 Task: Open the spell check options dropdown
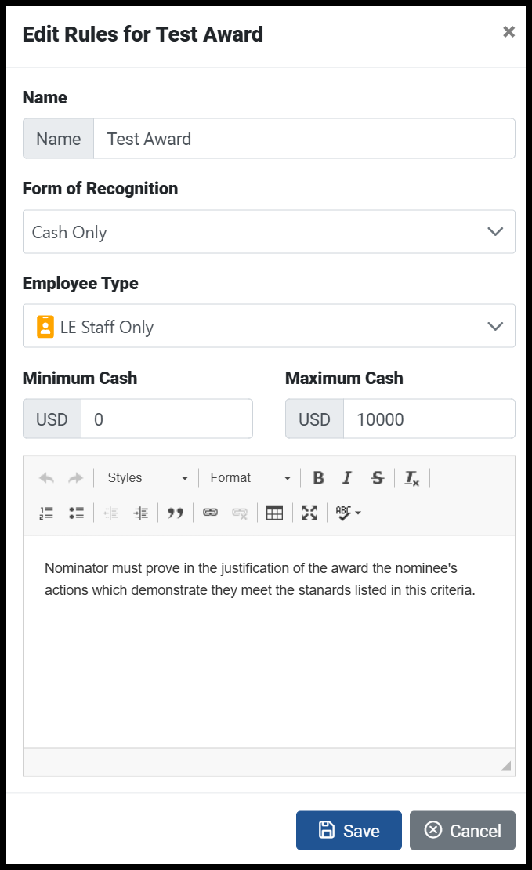click(x=349, y=513)
